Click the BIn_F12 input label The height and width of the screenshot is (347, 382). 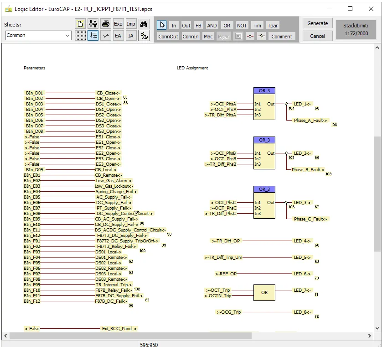pyautogui.click(x=32, y=301)
